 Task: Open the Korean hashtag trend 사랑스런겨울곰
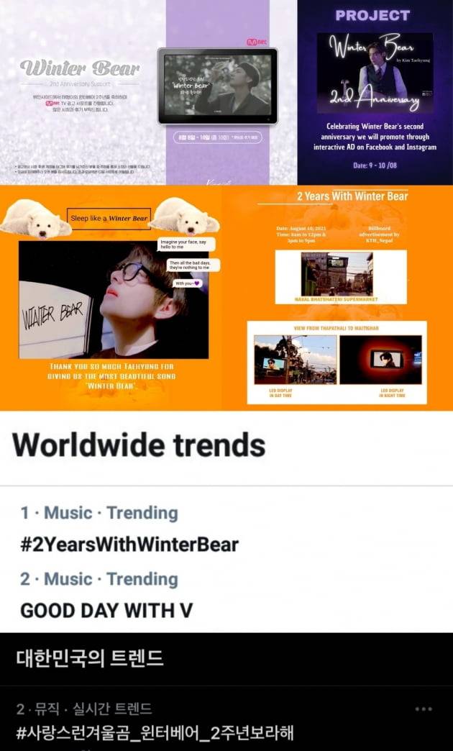click(155, 733)
